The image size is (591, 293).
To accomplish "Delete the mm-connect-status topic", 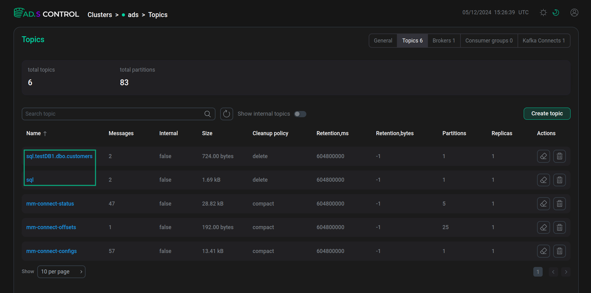I will pos(560,204).
